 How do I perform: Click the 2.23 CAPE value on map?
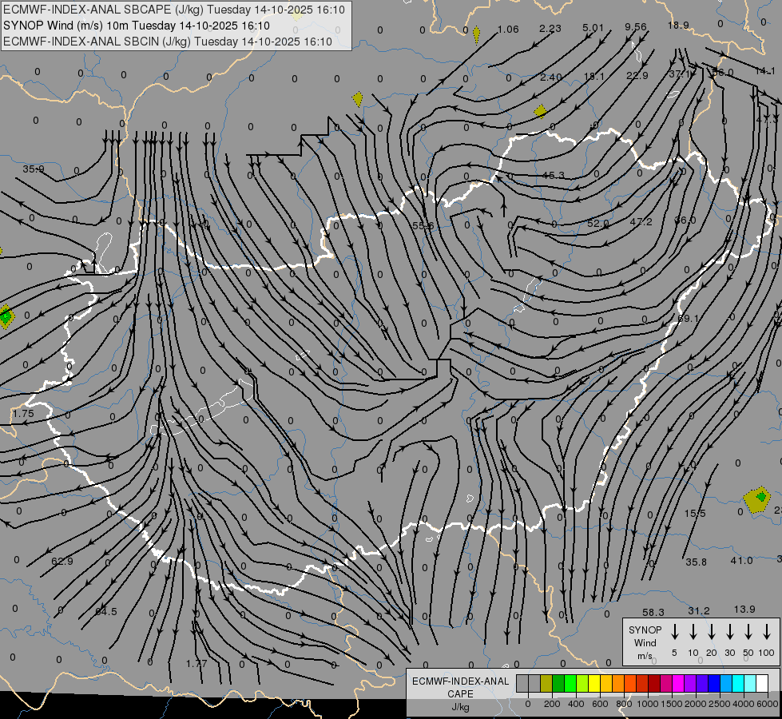tap(550, 29)
